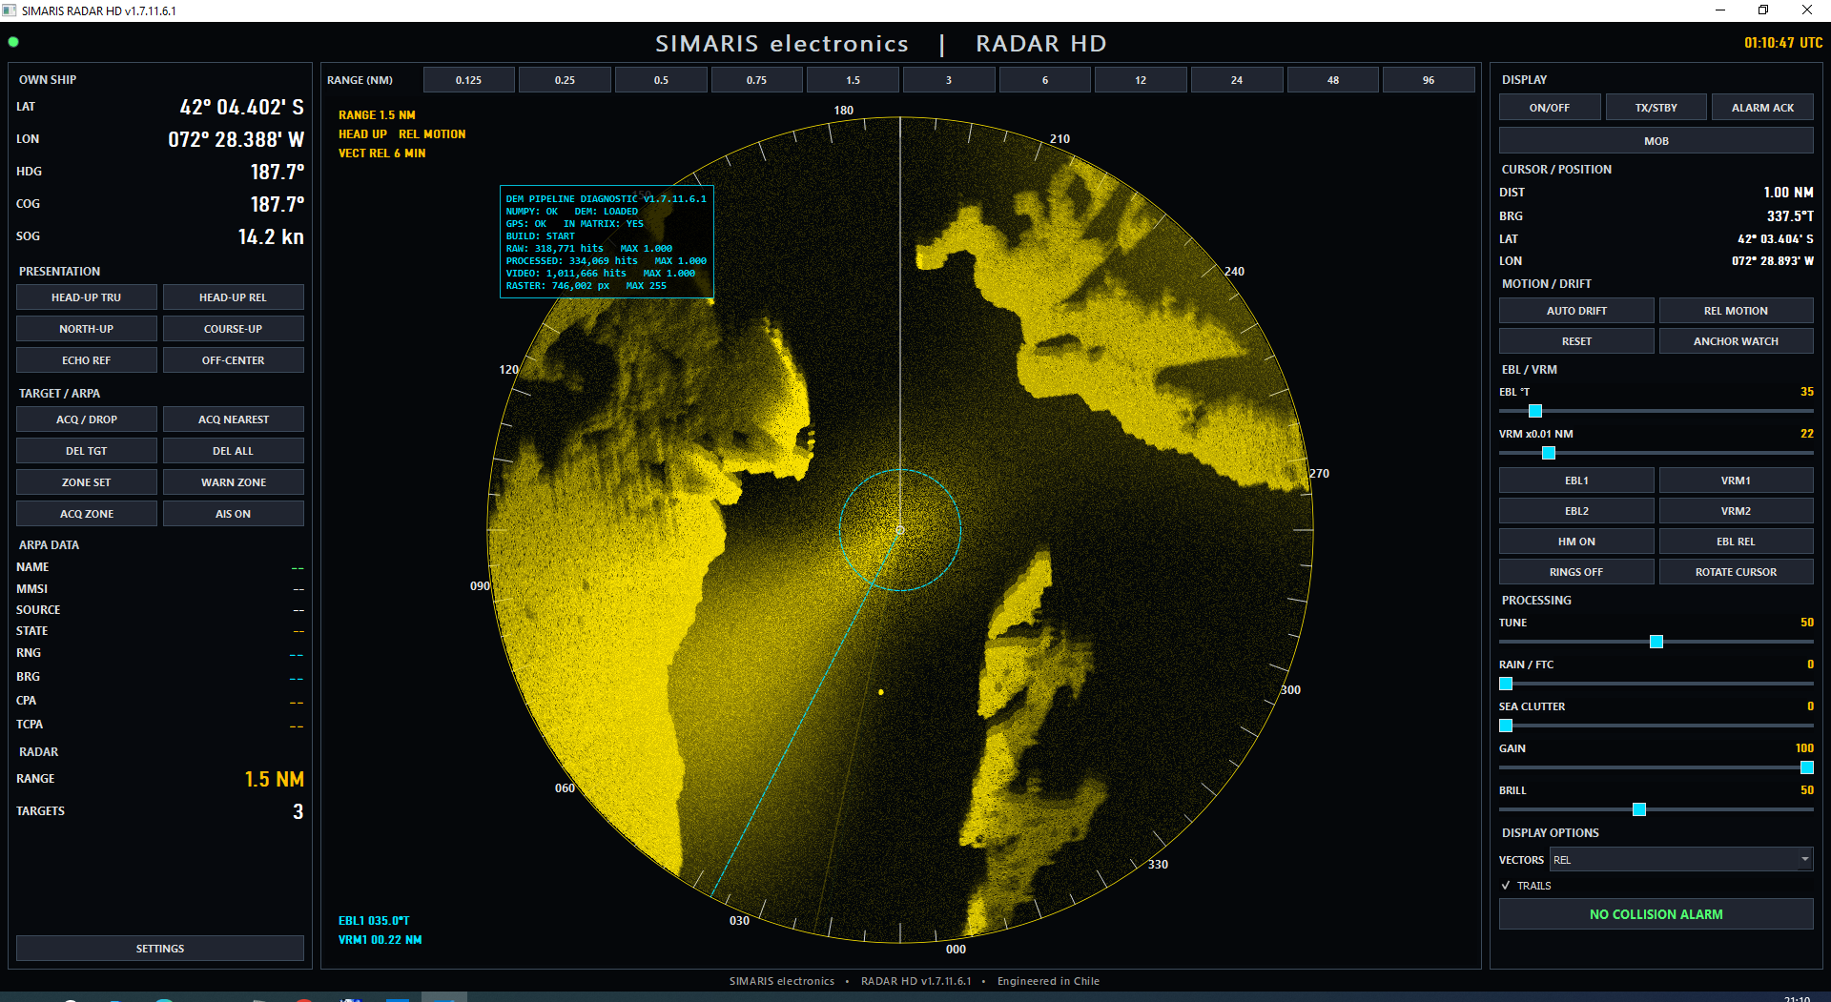Select COURSE-UP presentation

pos(233,329)
